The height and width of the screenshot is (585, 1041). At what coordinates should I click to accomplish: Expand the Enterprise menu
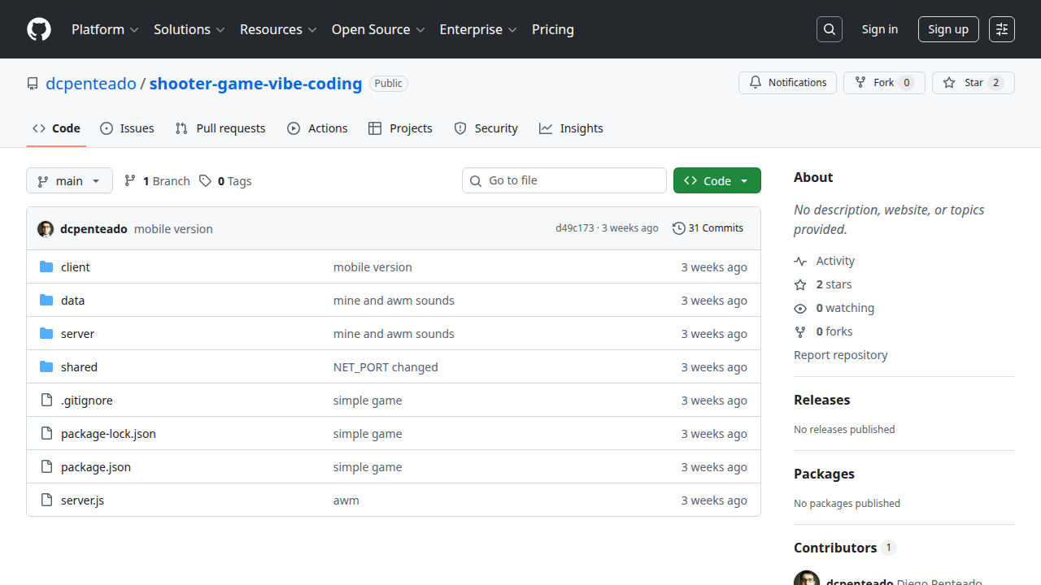478,29
